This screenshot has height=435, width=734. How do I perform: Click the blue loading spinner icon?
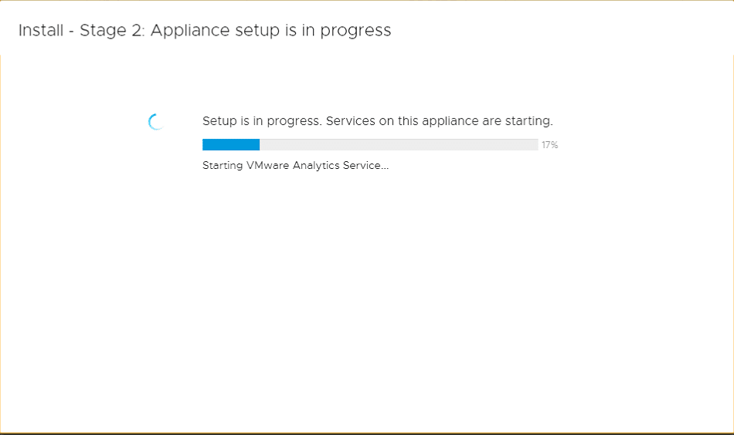coord(155,122)
